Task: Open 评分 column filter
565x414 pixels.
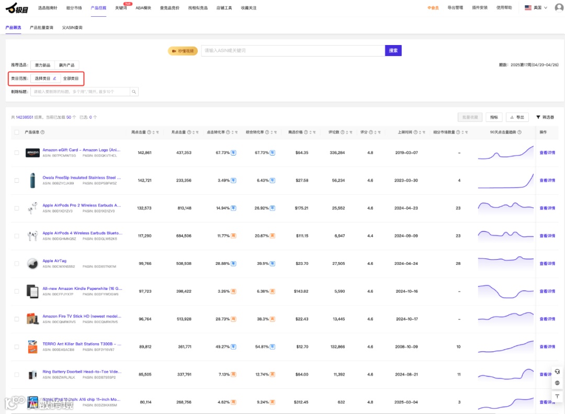Action: [379, 132]
